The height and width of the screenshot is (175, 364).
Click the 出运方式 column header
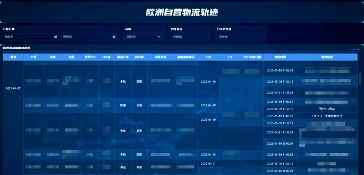click(123, 57)
